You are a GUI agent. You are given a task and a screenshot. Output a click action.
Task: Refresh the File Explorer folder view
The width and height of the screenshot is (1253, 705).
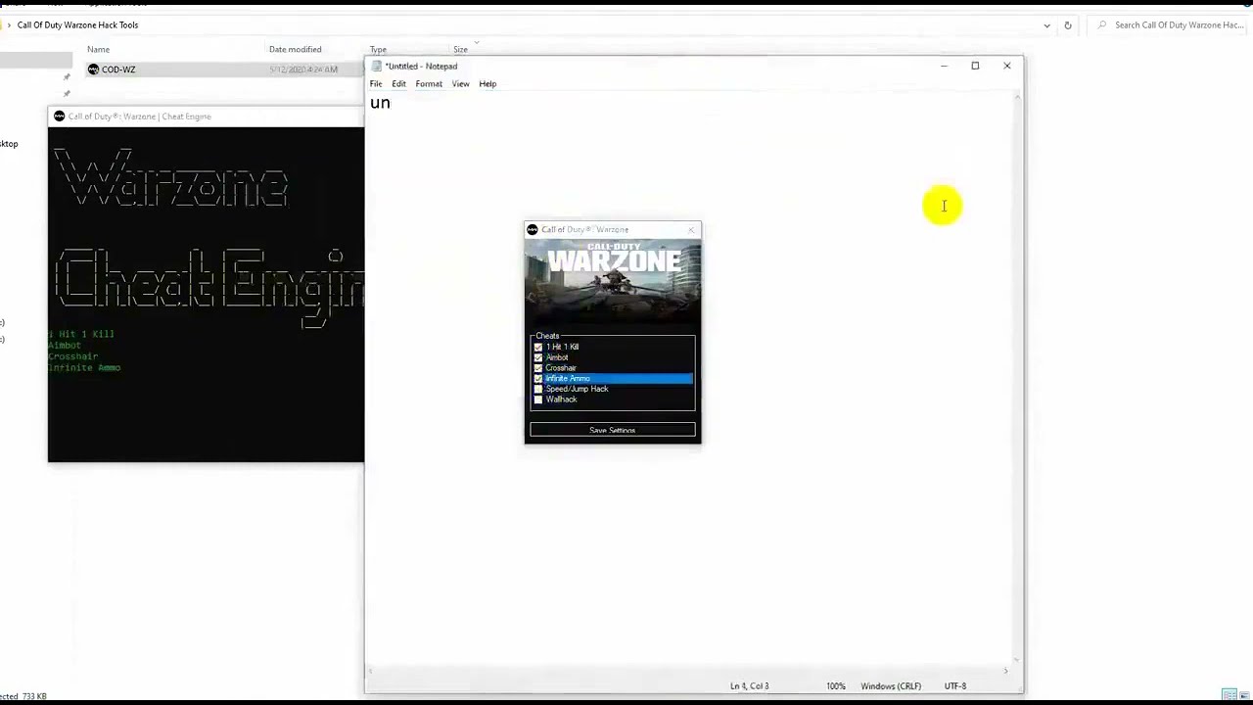click(x=1068, y=25)
